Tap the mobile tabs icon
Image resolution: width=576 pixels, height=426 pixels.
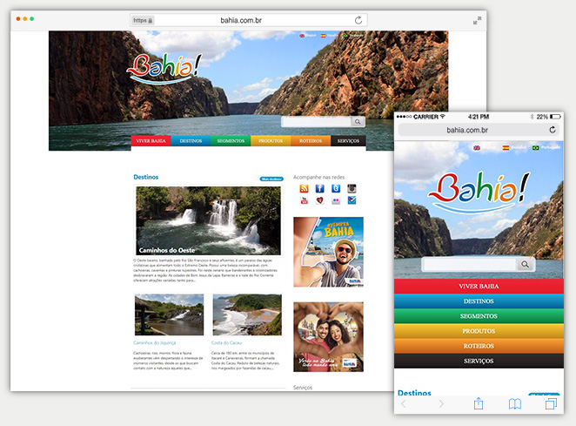(x=551, y=403)
